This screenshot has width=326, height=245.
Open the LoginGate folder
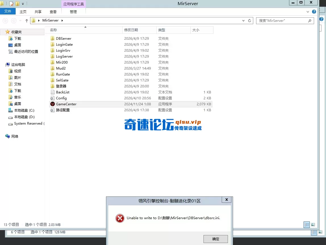(64, 44)
